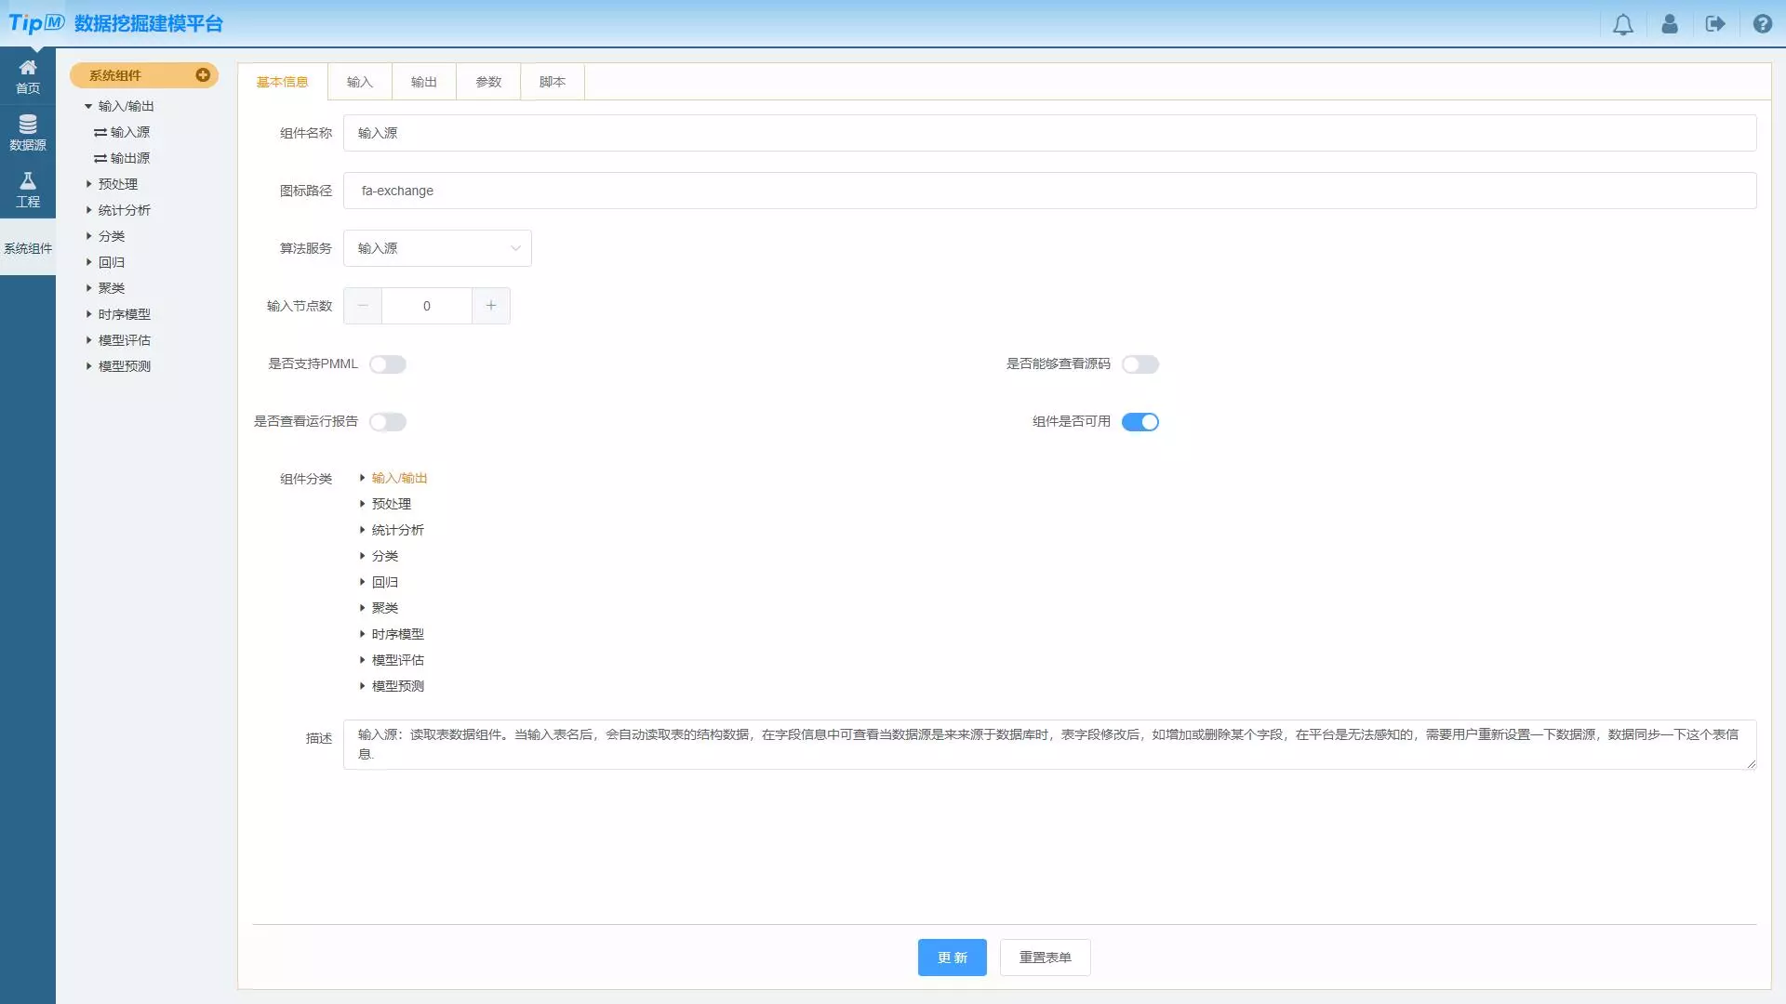Click the logout icon in header

pos(1715,24)
